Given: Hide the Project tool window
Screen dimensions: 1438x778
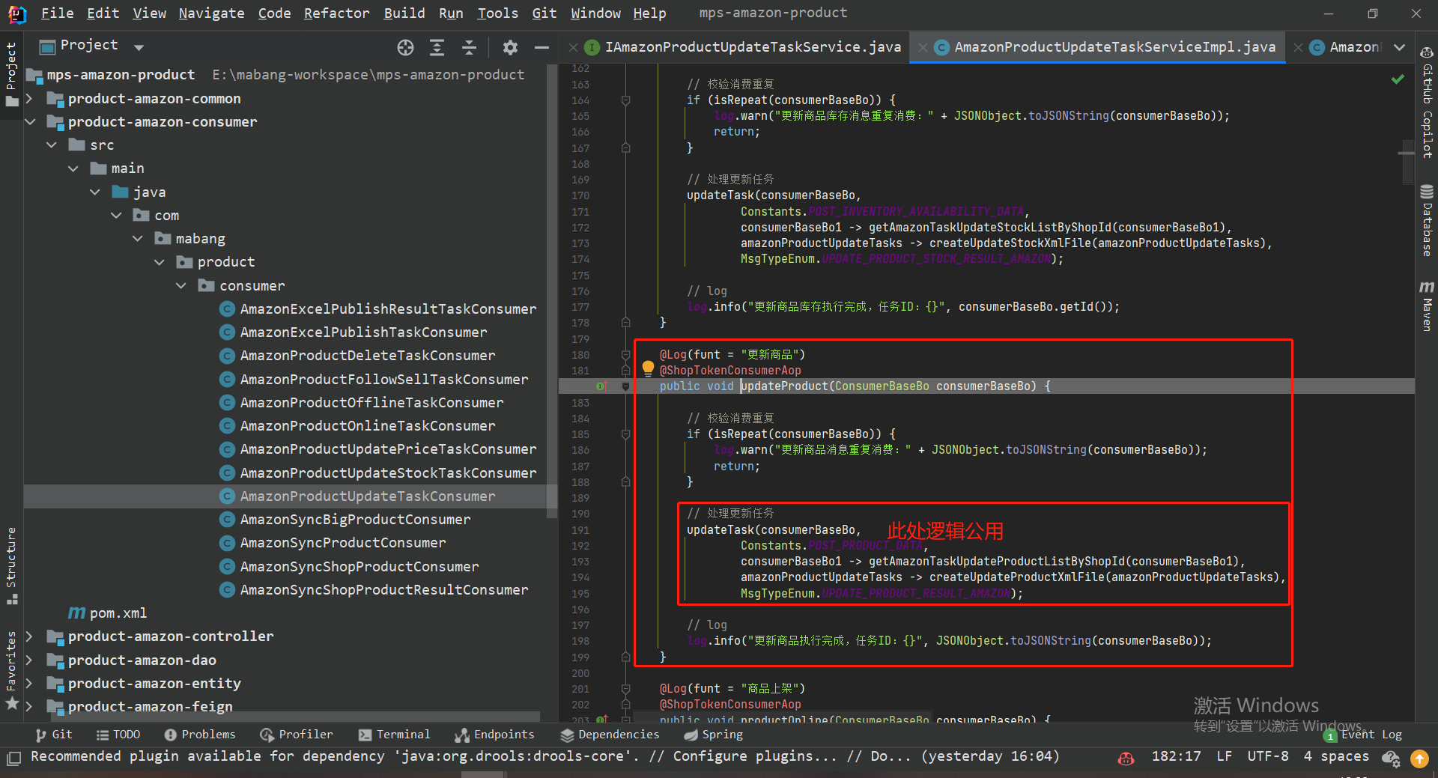Looking at the screenshot, I should tap(541, 48).
